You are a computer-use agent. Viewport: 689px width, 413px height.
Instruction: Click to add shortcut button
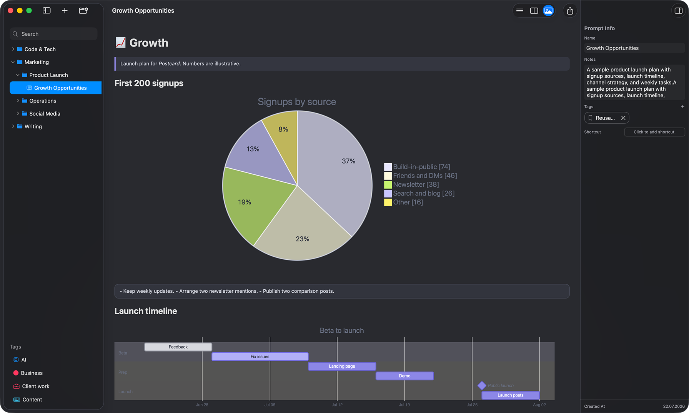tap(654, 132)
